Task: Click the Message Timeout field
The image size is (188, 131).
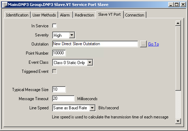Action: 63,98
